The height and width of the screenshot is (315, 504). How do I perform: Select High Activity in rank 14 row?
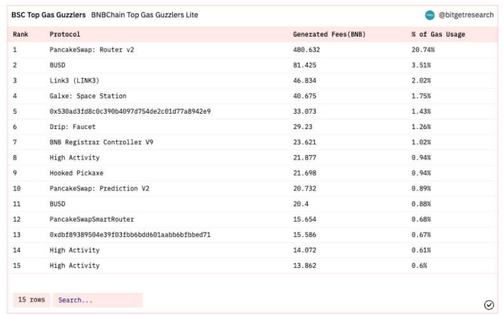(x=74, y=250)
